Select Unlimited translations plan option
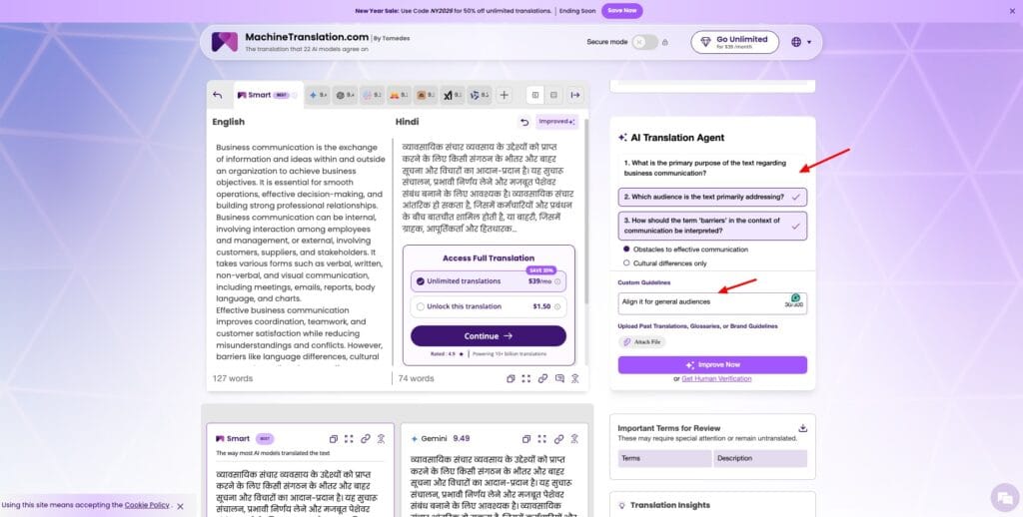 pos(489,281)
